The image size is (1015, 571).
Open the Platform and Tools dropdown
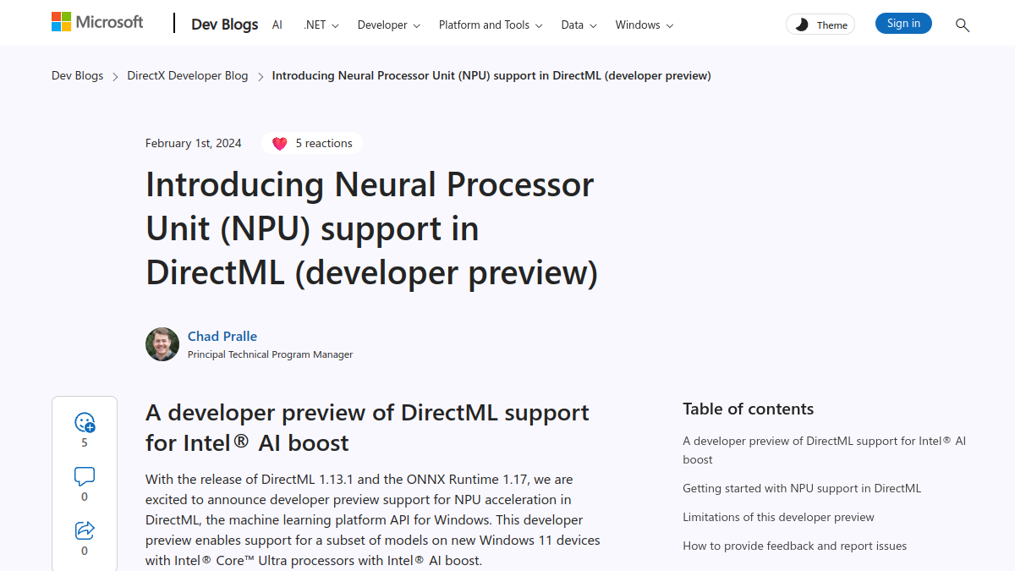coord(491,25)
